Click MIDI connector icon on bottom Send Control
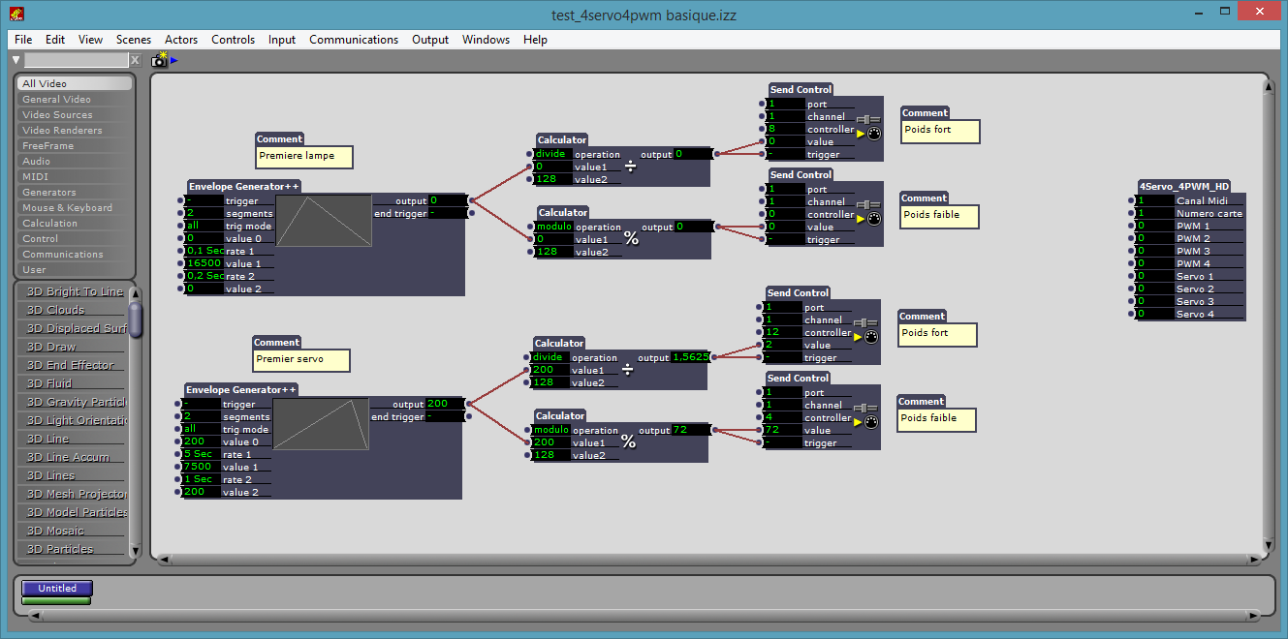Screen dimensions: 1288x639 pyautogui.click(x=870, y=422)
